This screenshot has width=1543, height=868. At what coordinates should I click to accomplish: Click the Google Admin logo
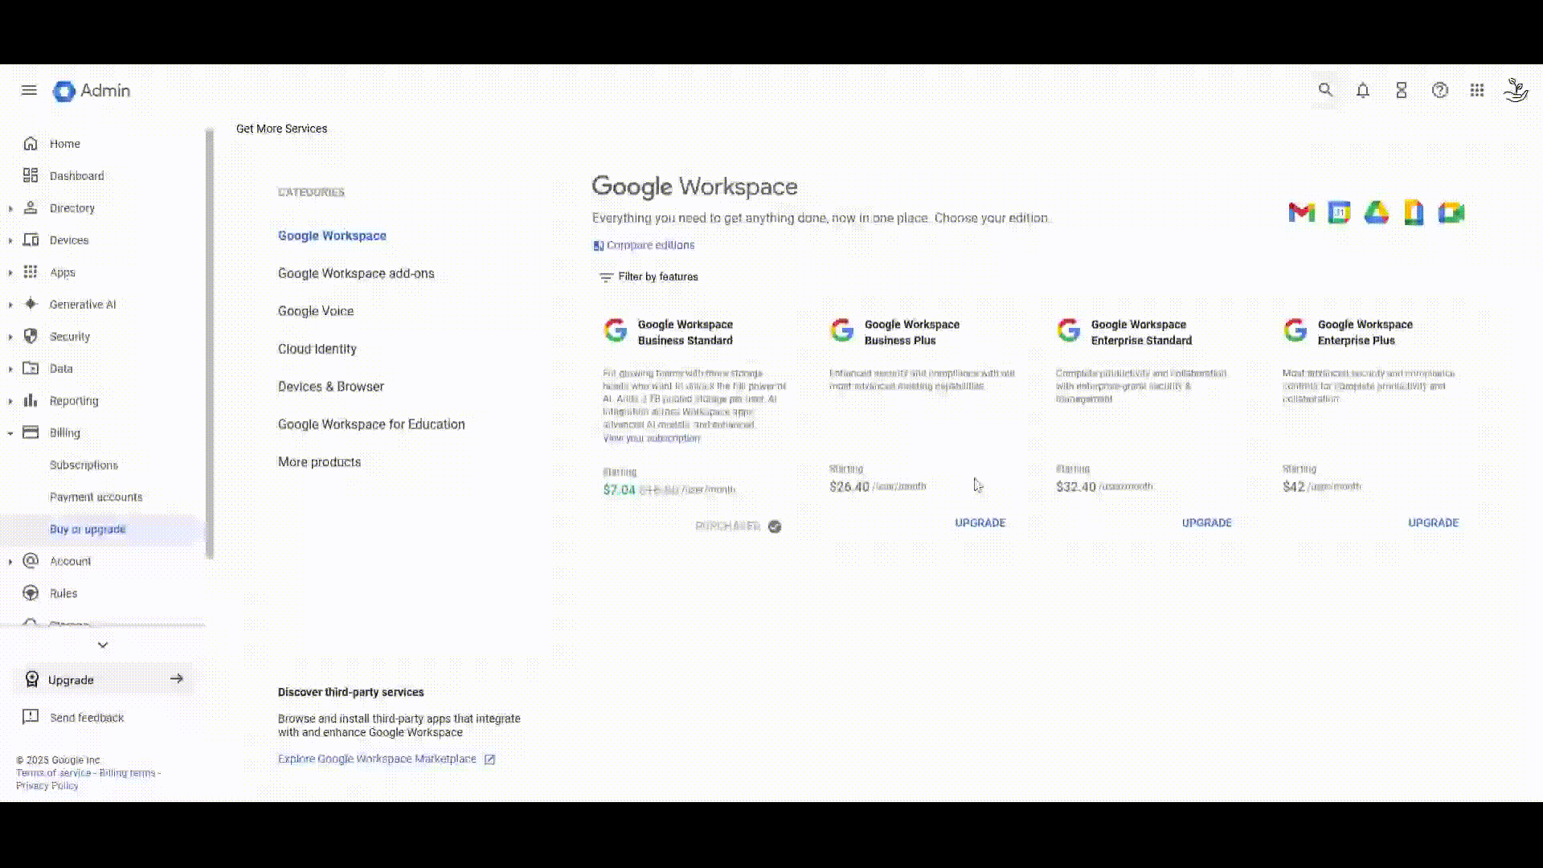tap(92, 91)
